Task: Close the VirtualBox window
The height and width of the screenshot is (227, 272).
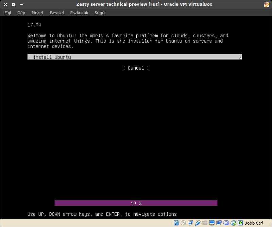Action: coord(5,4)
